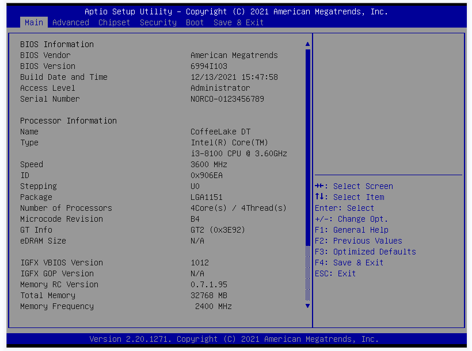Viewport: 472px width, 351px height.
Task: Open the Chipset tab
Action: [x=114, y=22]
